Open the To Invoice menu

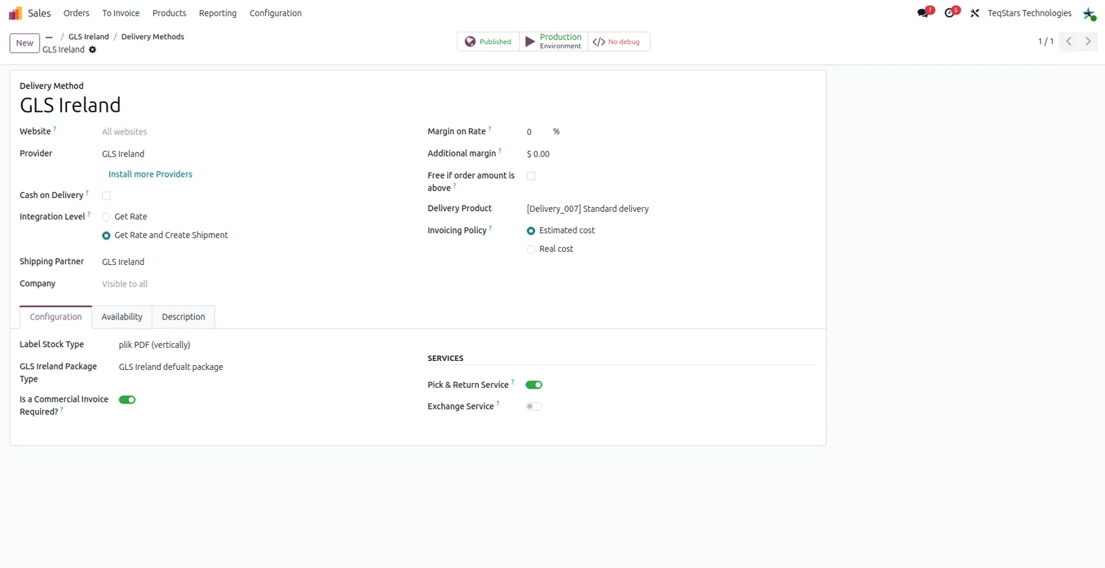(x=121, y=13)
